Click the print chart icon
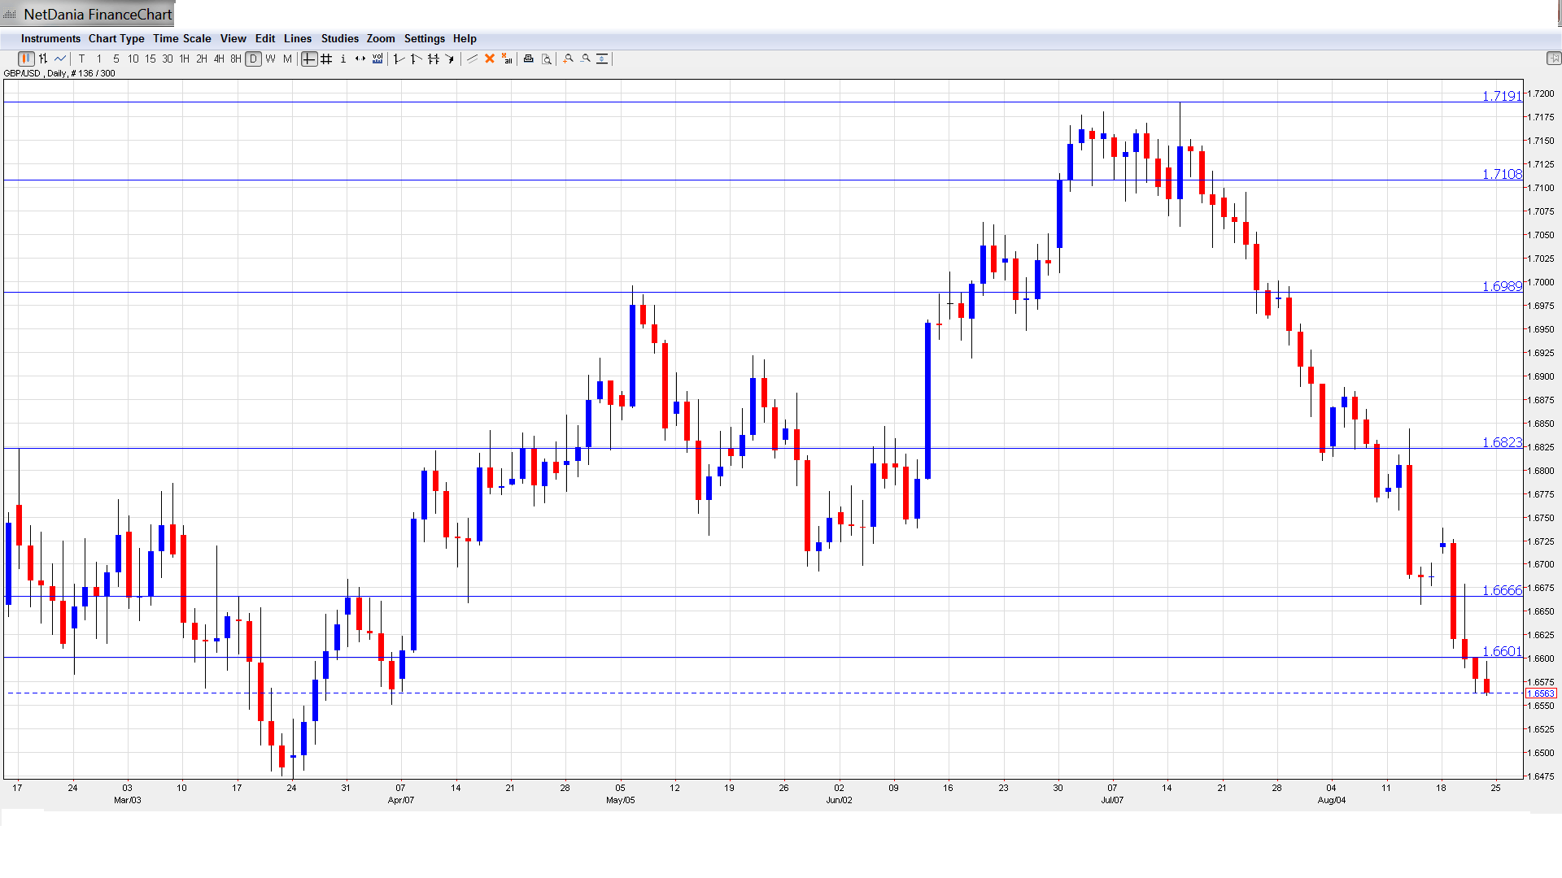The image size is (1562, 878). pyautogui.click(x=529, y=59)
